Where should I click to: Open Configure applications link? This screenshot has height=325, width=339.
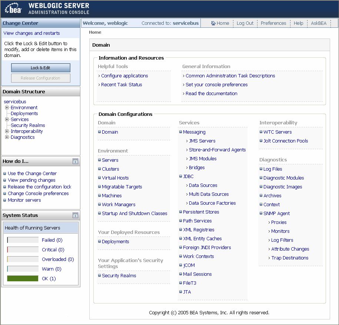[124, 76]
